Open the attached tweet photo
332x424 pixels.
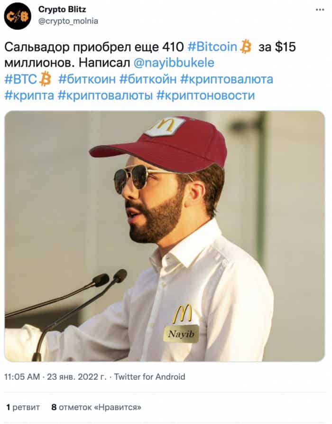coord(165,236)
